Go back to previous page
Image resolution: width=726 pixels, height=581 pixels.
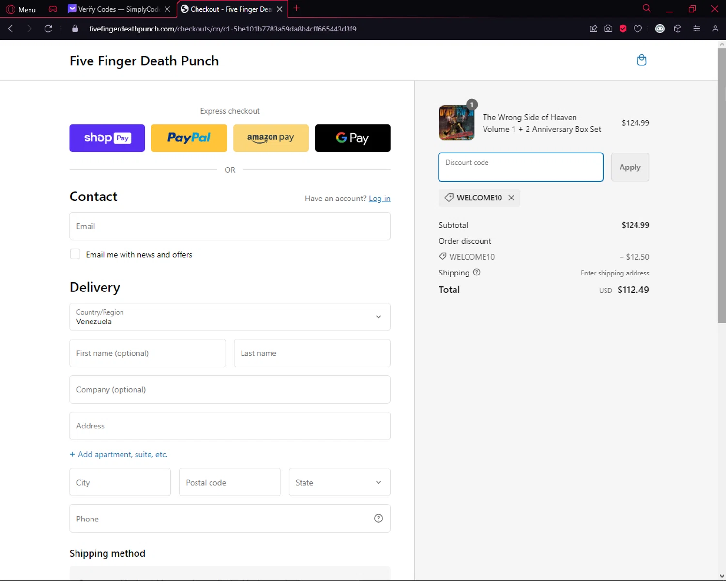pyautogui.click(x=11, y=29)
